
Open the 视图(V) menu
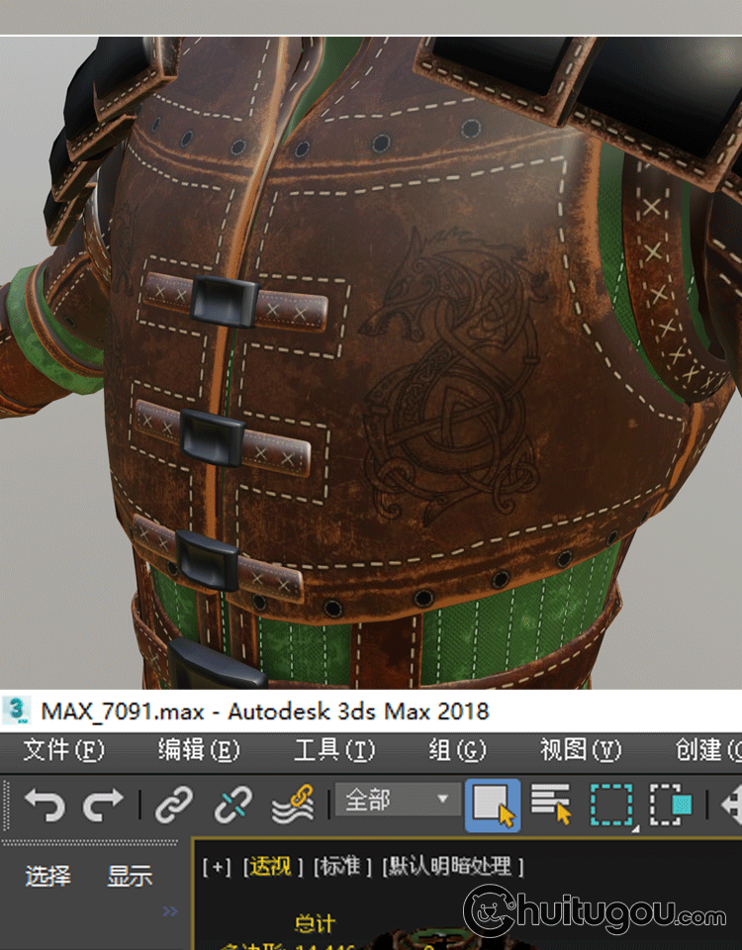pos(581,750)
